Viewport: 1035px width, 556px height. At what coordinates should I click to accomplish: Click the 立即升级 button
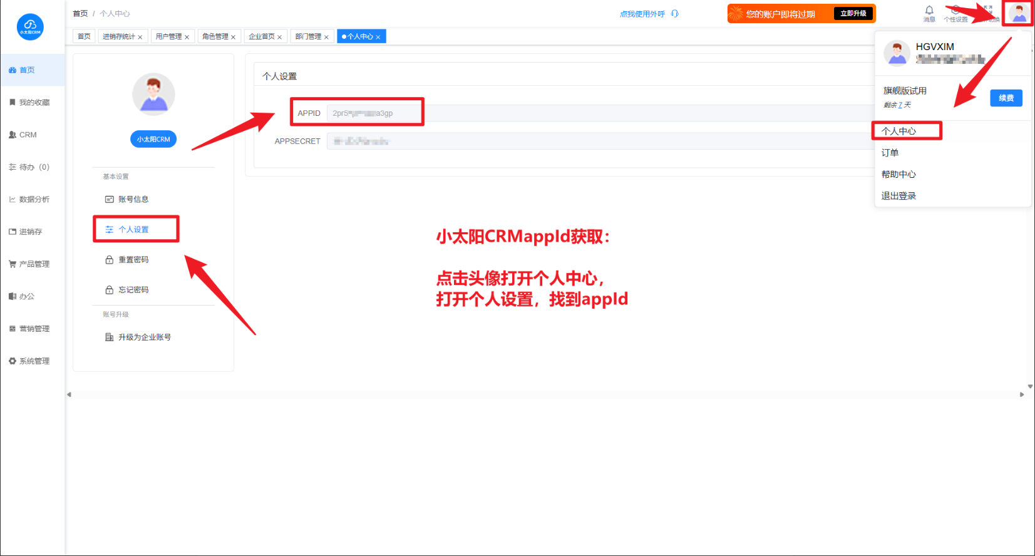(853, 13)
